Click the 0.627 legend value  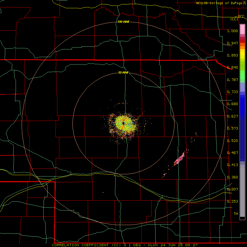(232, 116)
